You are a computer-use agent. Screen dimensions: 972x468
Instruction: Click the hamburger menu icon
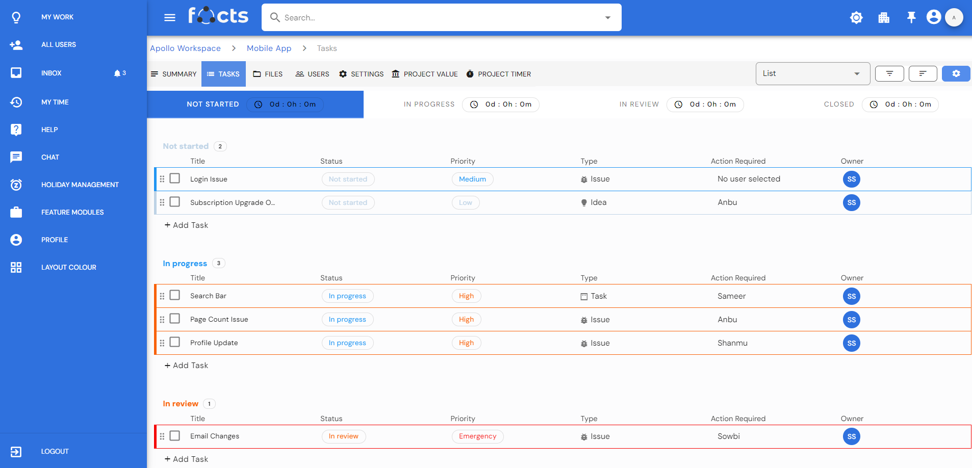(x=170, y=18)
